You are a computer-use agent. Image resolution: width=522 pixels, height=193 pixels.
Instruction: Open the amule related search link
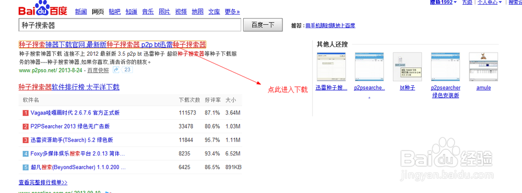tap(483, 88)
